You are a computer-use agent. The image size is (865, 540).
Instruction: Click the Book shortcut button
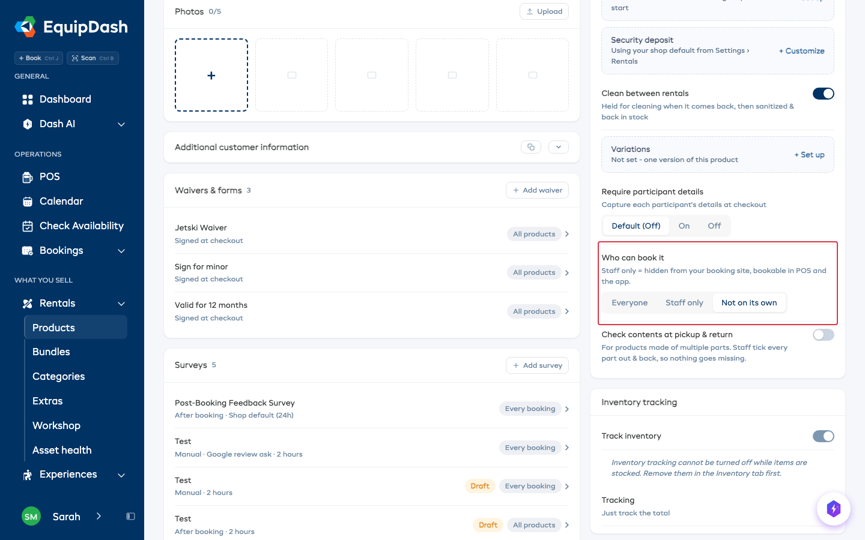tap(38, 58)
